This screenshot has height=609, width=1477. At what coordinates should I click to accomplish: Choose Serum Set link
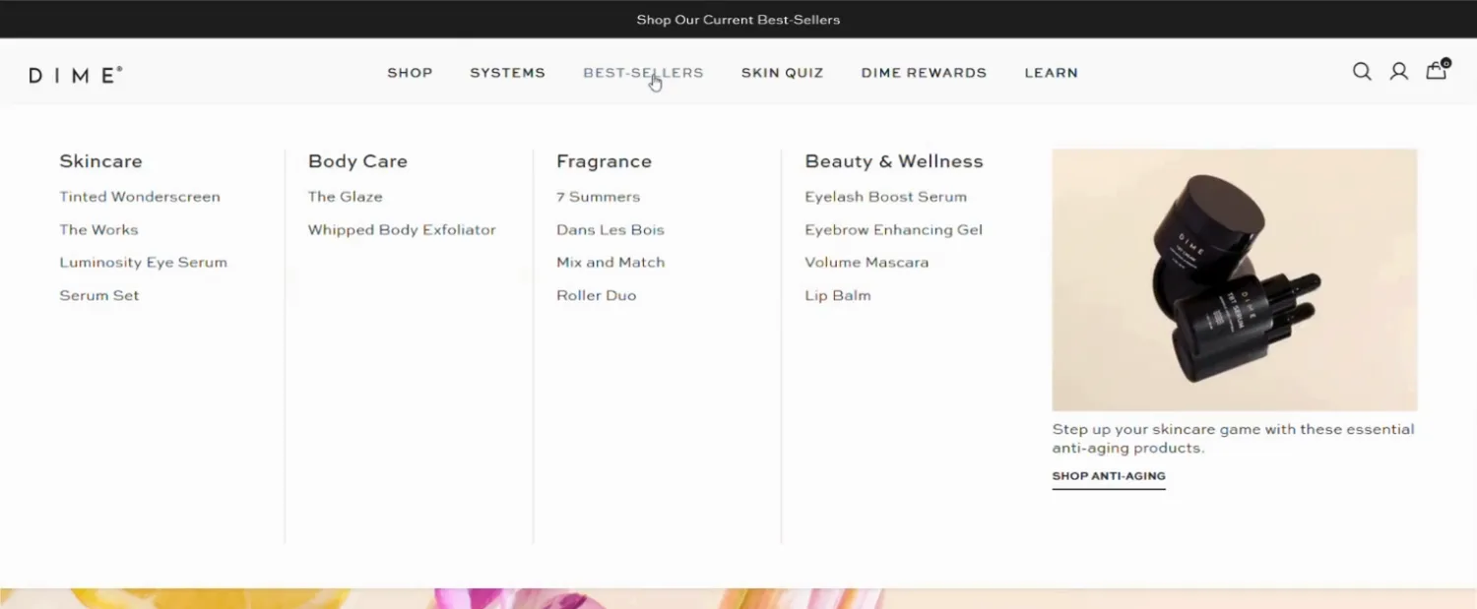tap(99, 295)
